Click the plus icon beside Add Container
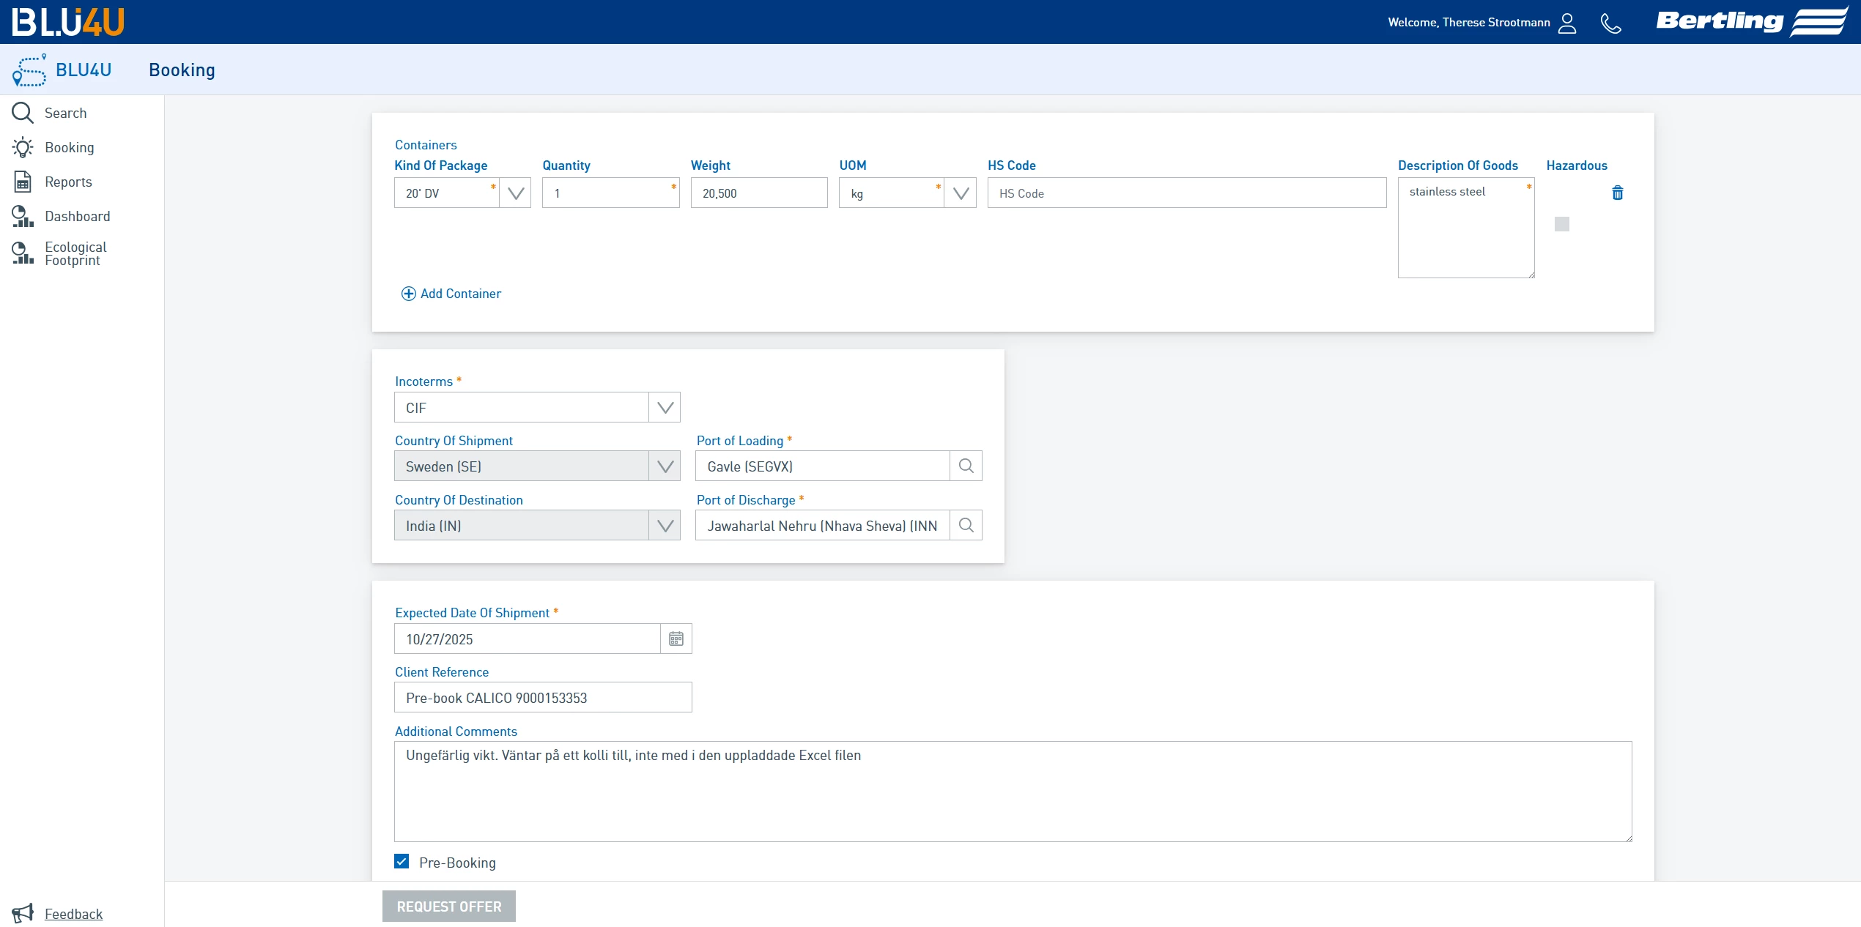The image size is (1861, 927). 408,294
